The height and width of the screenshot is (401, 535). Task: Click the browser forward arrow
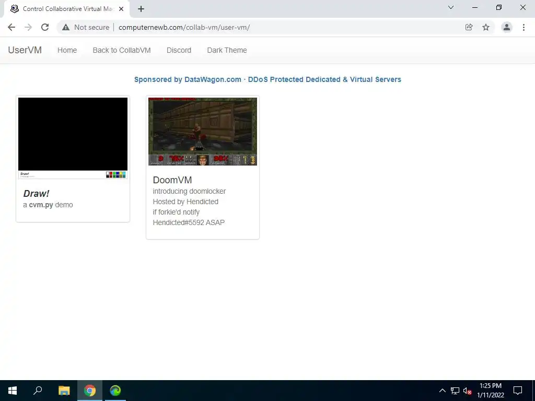pyautogui.click(x=28, y=27)
